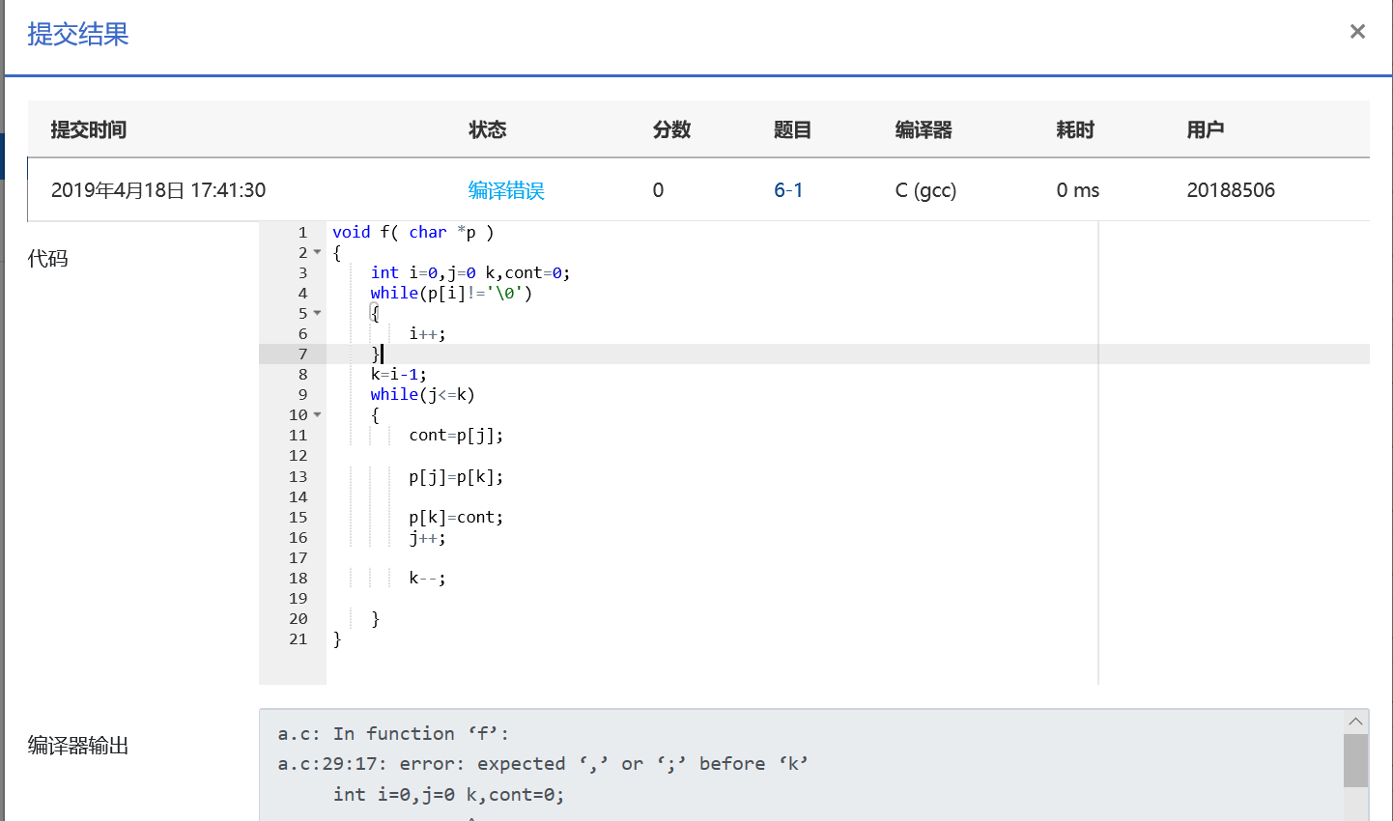Click code line j++; on line 16

point(427,537)
